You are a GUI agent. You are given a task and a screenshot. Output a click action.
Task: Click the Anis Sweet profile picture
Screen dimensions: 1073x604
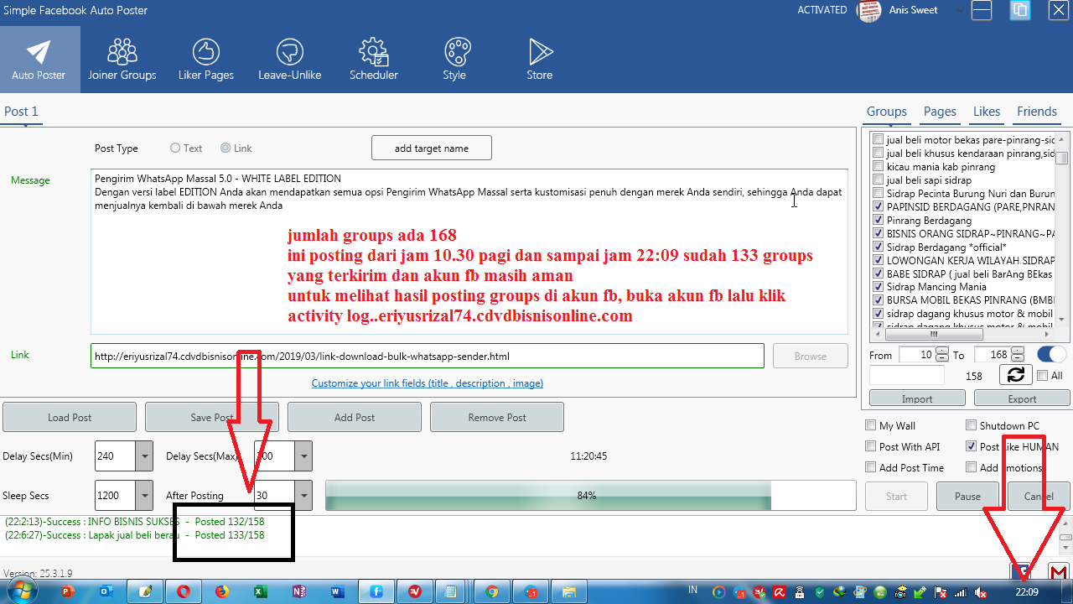click(x=868, y=11)
